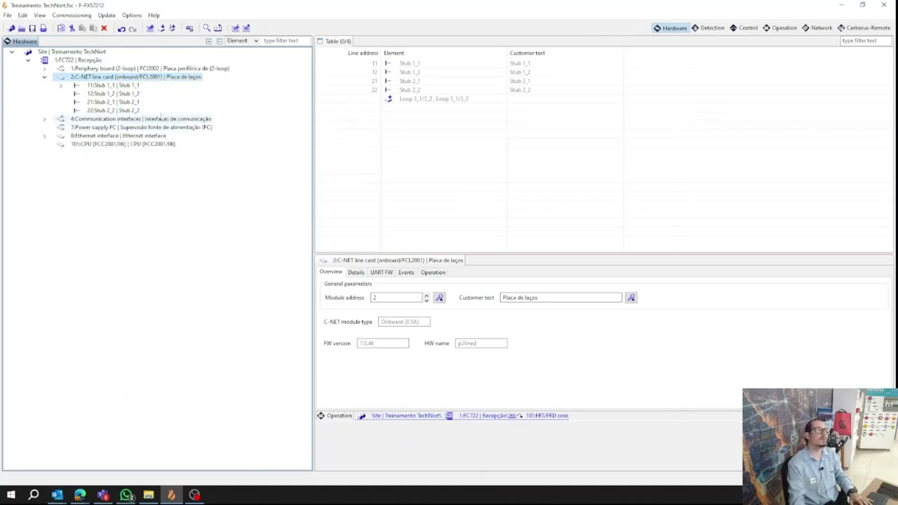
Task: Open the File menu
Action: (7, 15)
